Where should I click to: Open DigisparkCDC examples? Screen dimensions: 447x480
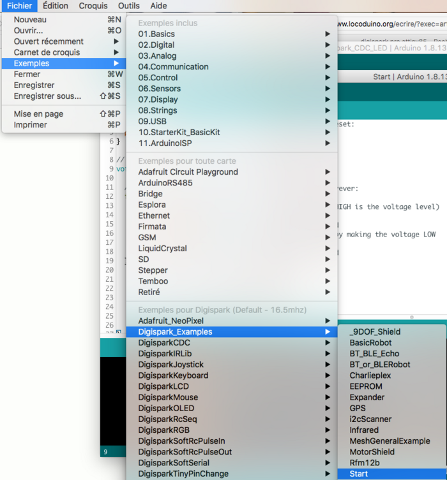(232, 343)
